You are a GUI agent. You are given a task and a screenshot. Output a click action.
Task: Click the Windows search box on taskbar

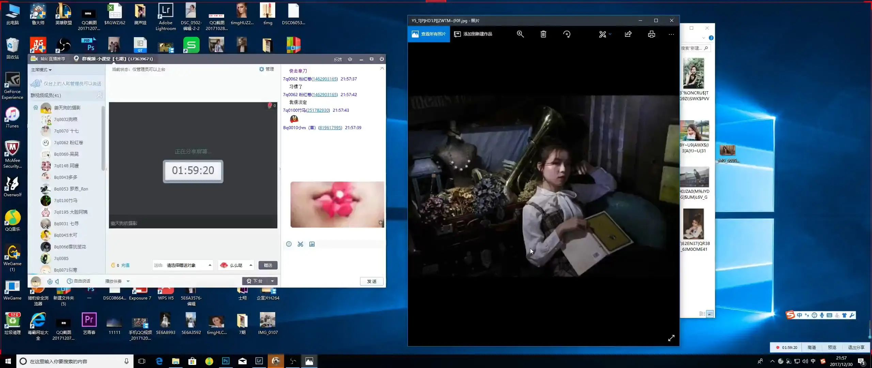75,361
